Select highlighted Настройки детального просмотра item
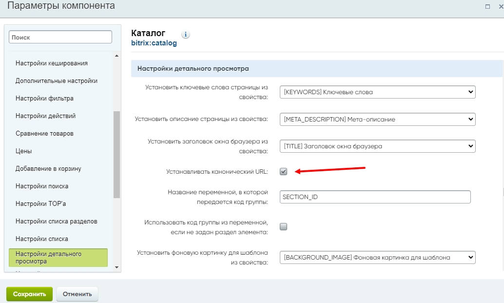504x303 pixels. click(x=58, y=258)
